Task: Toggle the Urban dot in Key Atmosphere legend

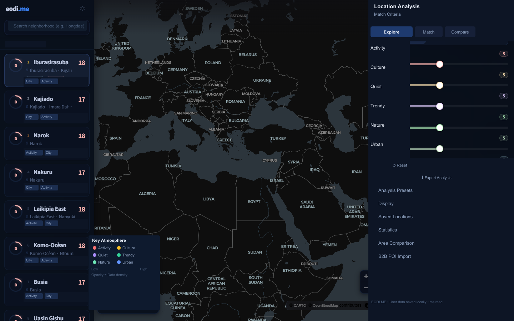Action: [119, 262]
